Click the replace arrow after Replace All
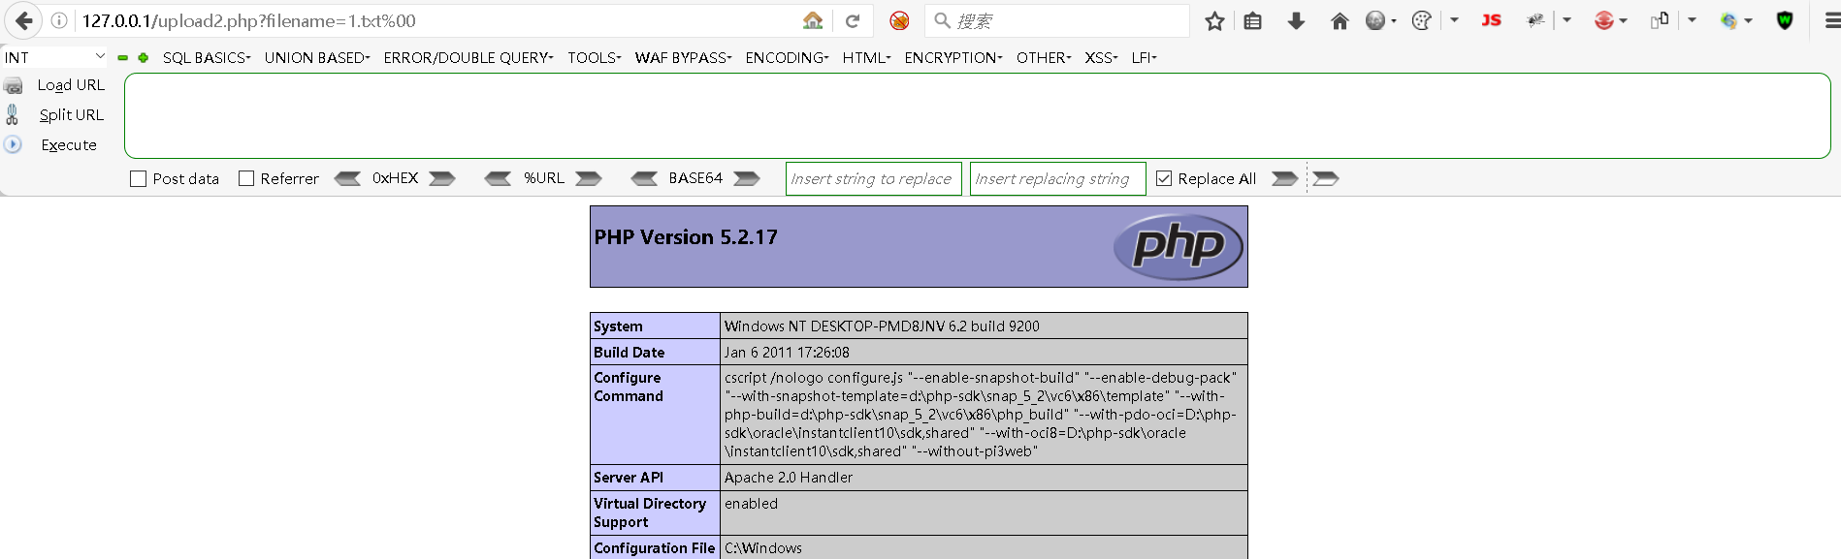This screenshot has width=1841, height=559. click(1284, 178)
